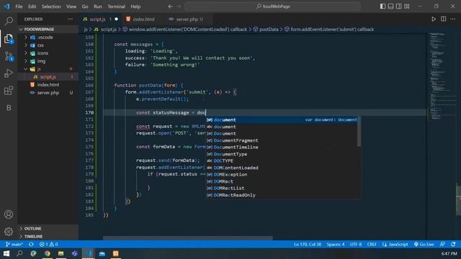Toggle the Panel layout icon

coord(390,6)
